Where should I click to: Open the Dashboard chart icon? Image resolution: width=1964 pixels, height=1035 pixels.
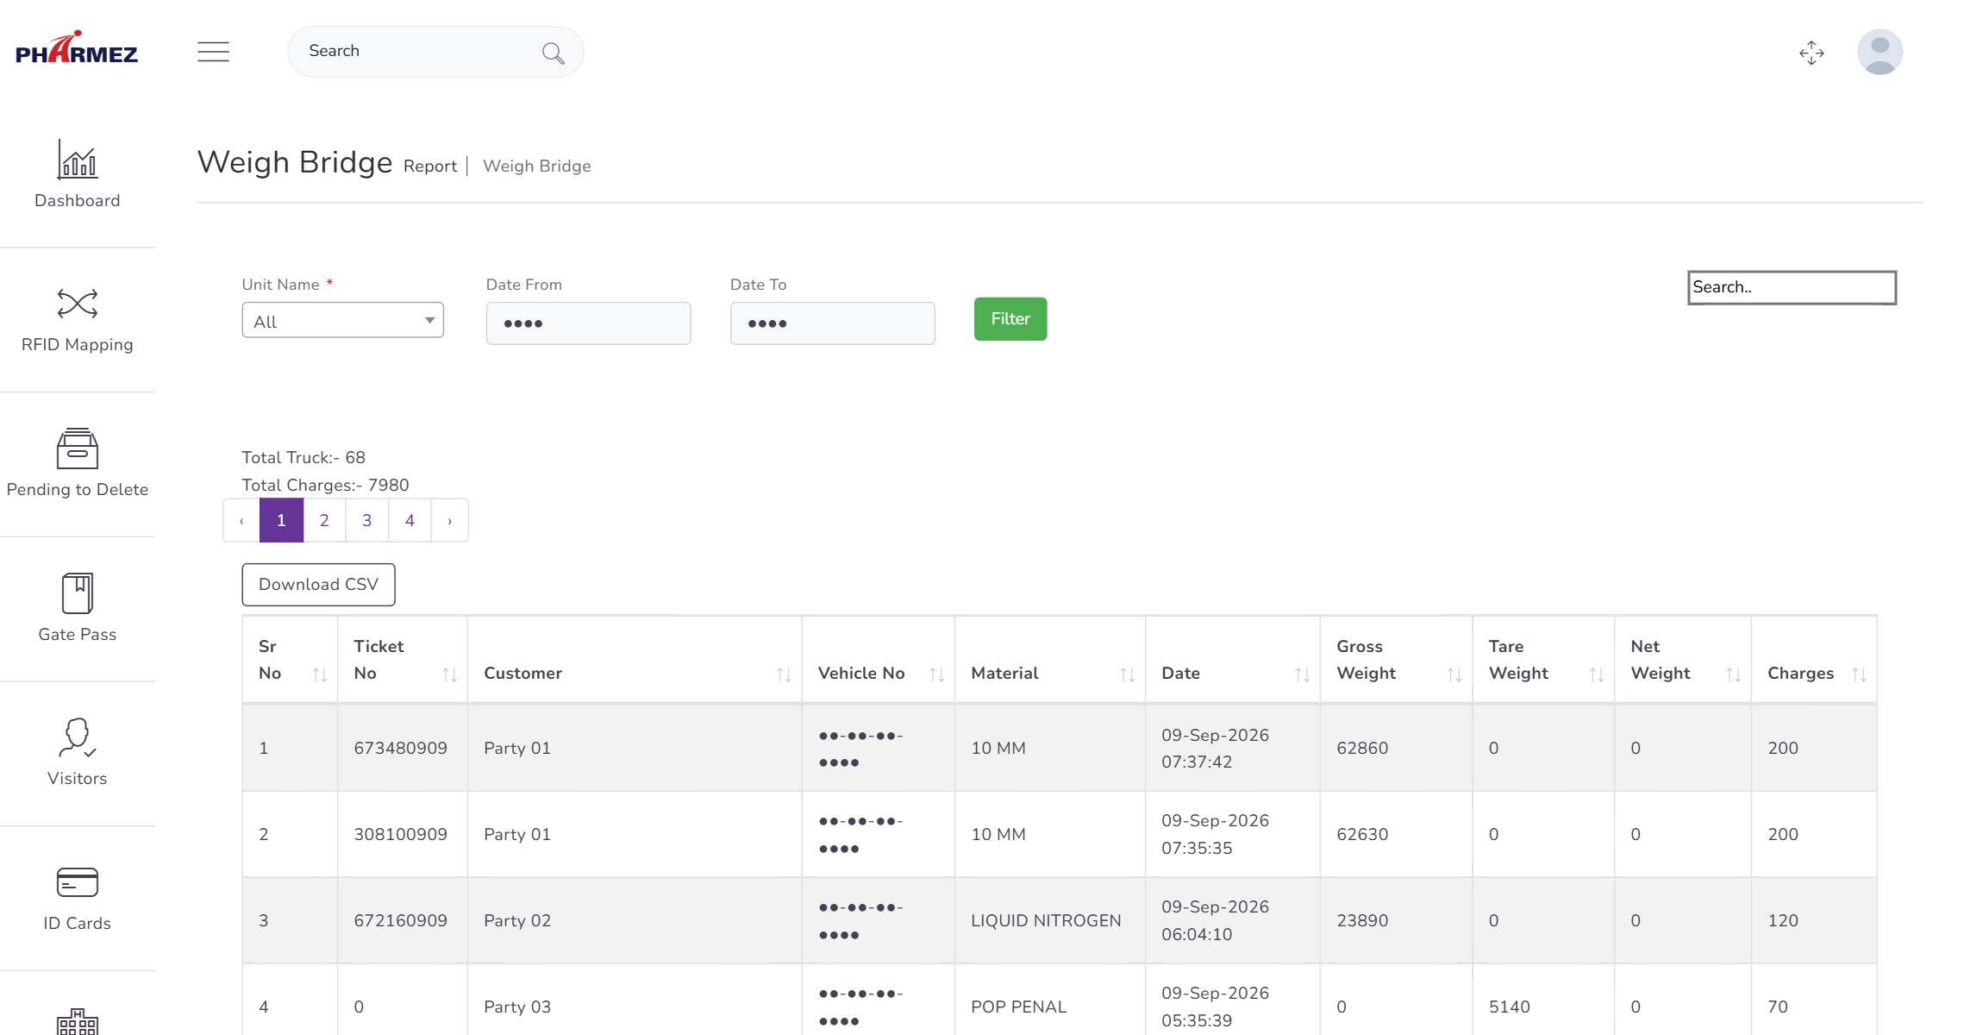(x=78, y=160)
